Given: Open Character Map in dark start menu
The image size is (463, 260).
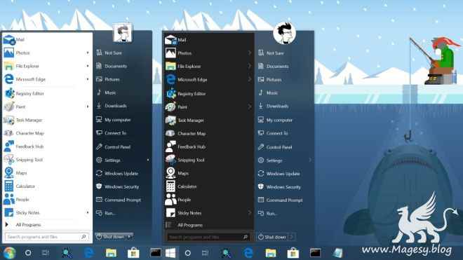Looking at the screenshot, I should pos(208,134).
